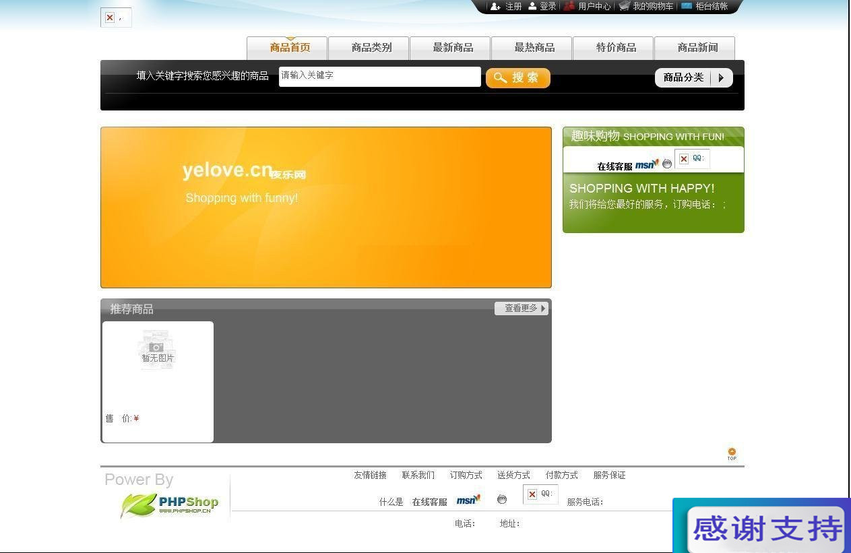
Task: Focus the keyword search input field
Action: coord(380,76)
